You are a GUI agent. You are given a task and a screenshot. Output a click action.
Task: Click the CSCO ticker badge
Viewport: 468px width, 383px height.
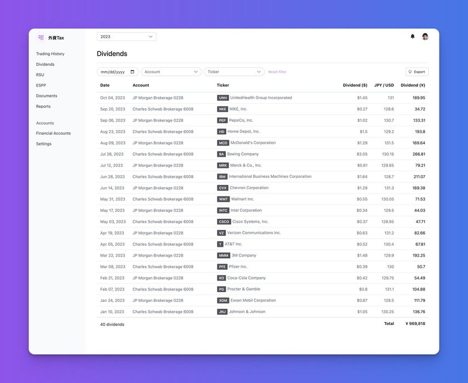pos(224,222)
